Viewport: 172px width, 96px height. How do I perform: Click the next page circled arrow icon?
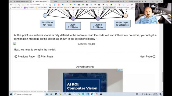(x=154, y=57)
